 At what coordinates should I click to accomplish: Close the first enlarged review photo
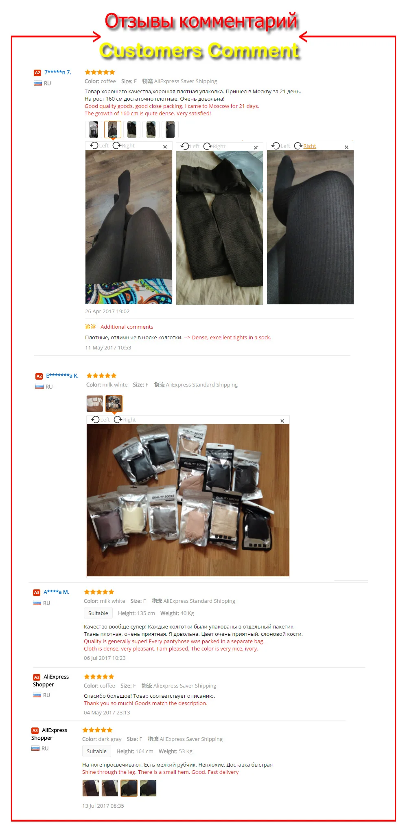(x=165, y=147)
